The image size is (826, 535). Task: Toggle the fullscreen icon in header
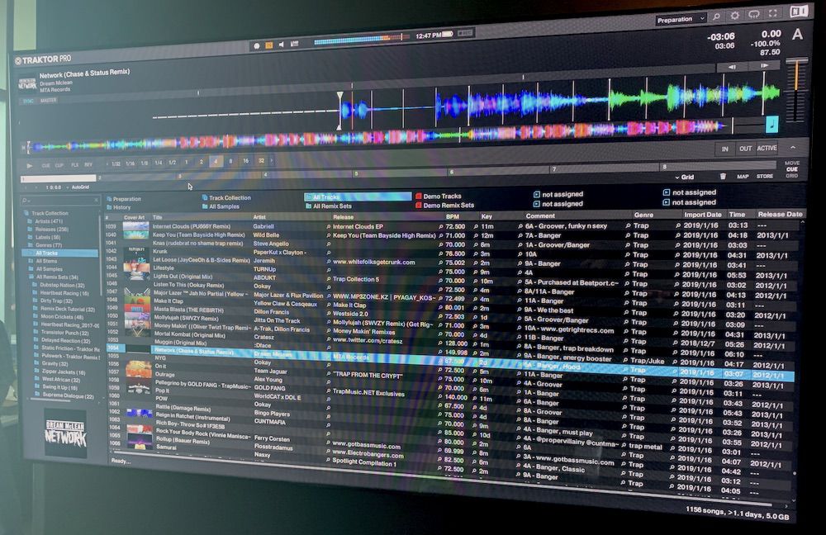(773, 14)
